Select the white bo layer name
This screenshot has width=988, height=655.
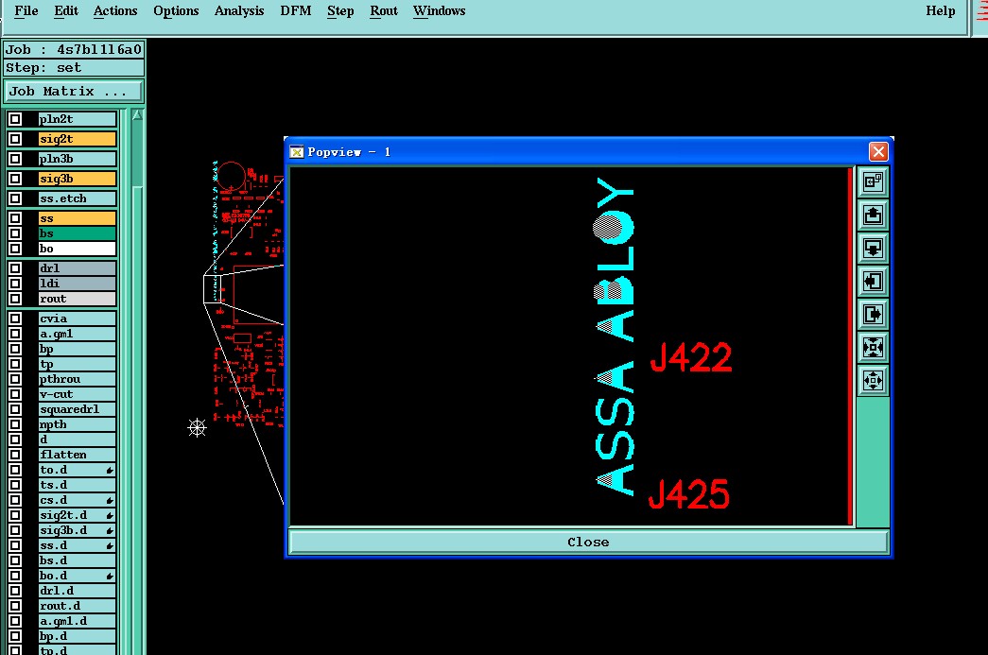click(78, 249)
